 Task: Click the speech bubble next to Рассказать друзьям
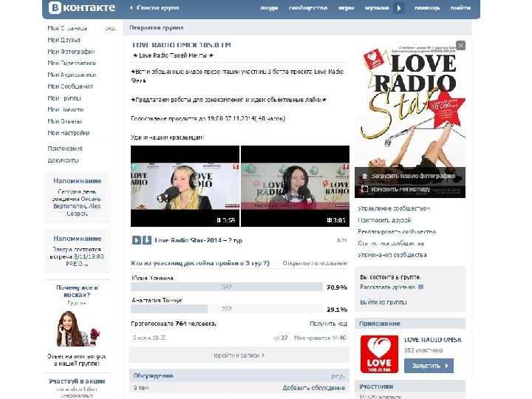click(420, 287)
